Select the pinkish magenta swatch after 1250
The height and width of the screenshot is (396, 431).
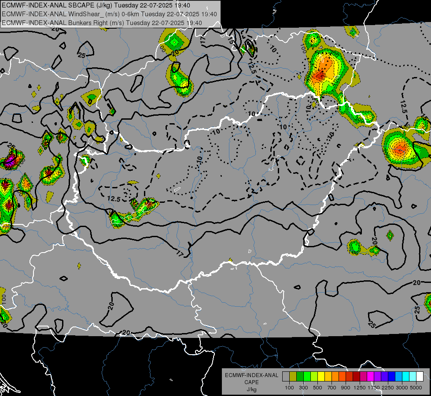click(x=363, y=377)
